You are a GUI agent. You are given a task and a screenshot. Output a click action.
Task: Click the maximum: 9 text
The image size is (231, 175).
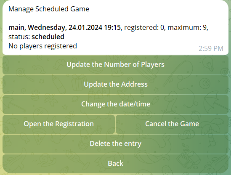pyautogui.click(x=187, y=27)
